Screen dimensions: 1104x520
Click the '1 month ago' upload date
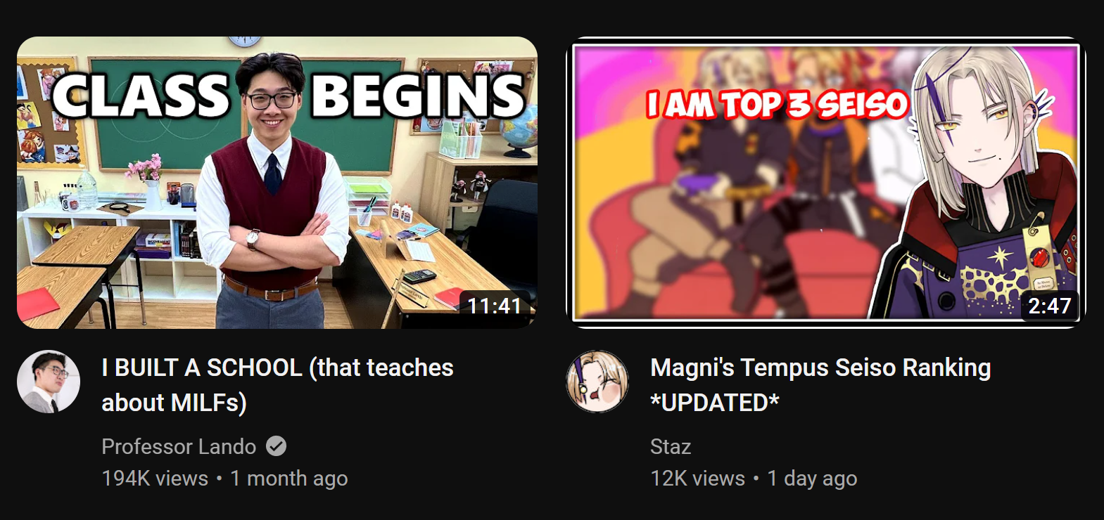289,479
